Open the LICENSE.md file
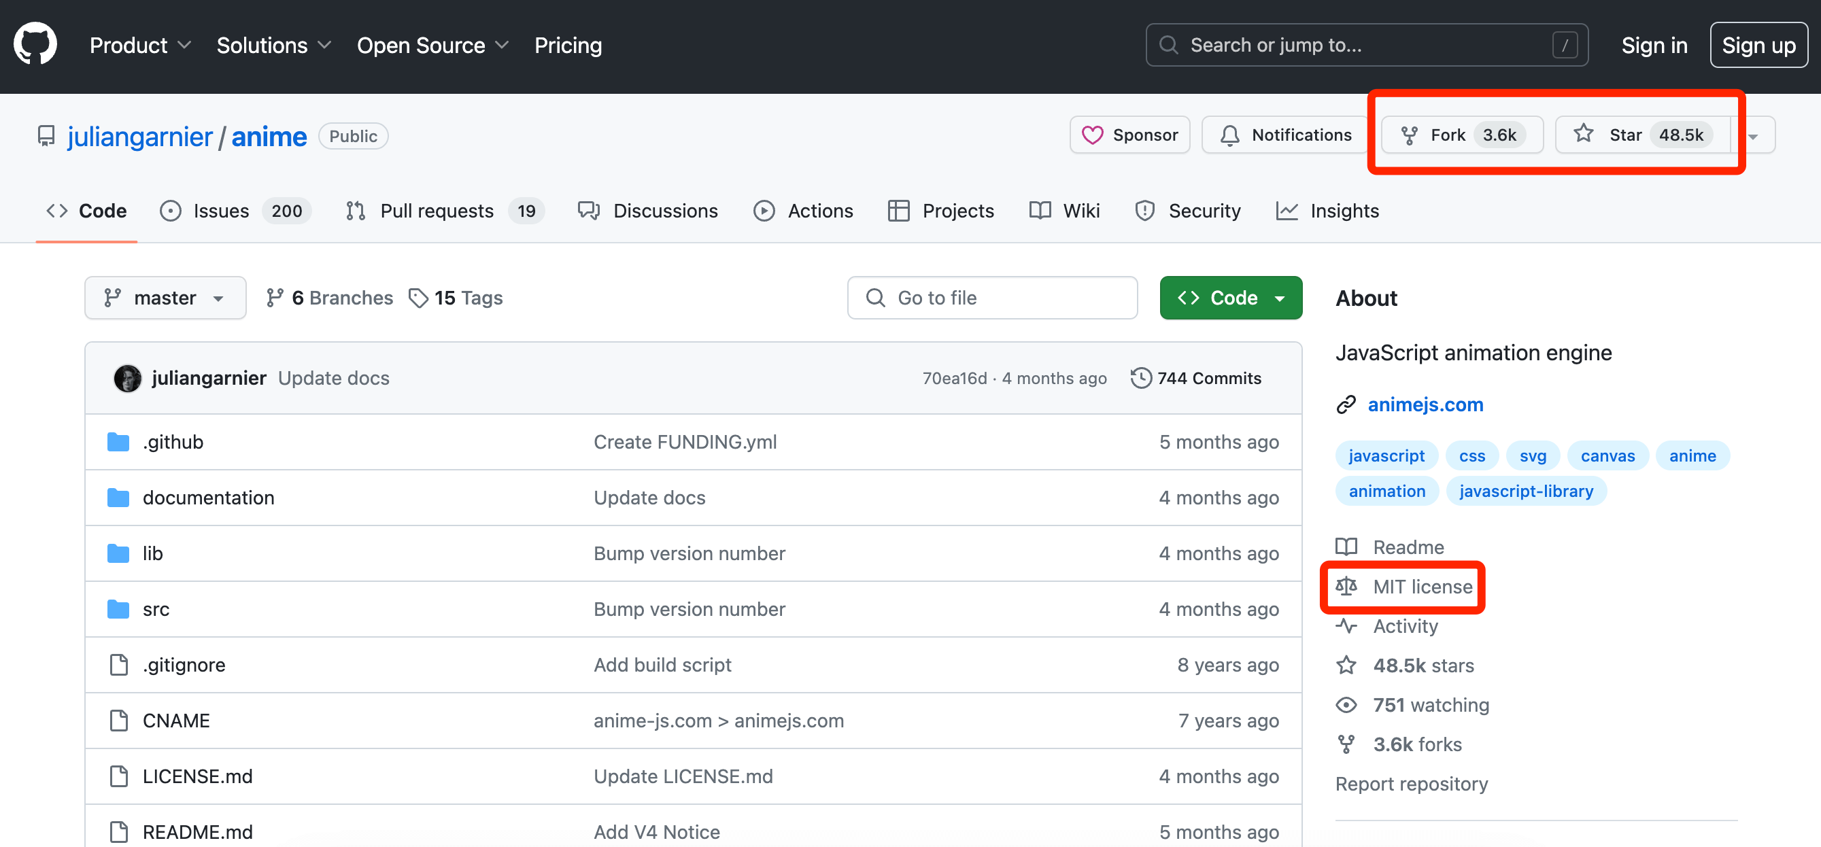 click(x=197, y=776)
